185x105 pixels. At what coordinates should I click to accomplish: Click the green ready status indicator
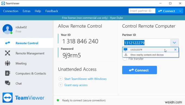click(58, 100)
